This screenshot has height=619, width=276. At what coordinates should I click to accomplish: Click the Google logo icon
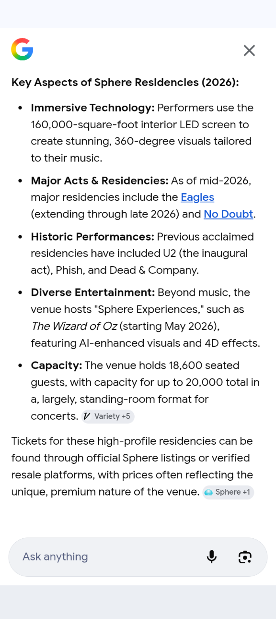click(22, 50)
